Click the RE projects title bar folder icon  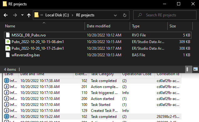[5, 4]
